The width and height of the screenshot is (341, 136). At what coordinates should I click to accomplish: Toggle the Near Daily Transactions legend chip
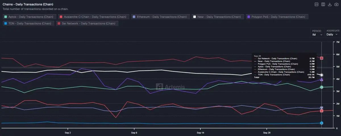[x=218, y=17]
